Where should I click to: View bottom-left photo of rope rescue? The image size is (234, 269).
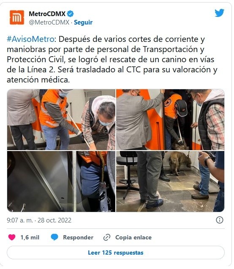[x=61, y=181]
